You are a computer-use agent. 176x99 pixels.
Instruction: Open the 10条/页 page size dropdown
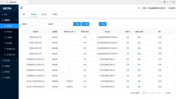coord(169,93)
